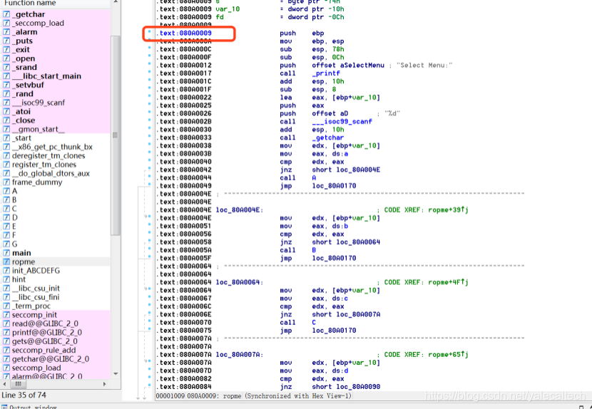Click the icon next to _start
This screenshot has width=592, height=409.
pyautogui.click(x=6, y=138)
